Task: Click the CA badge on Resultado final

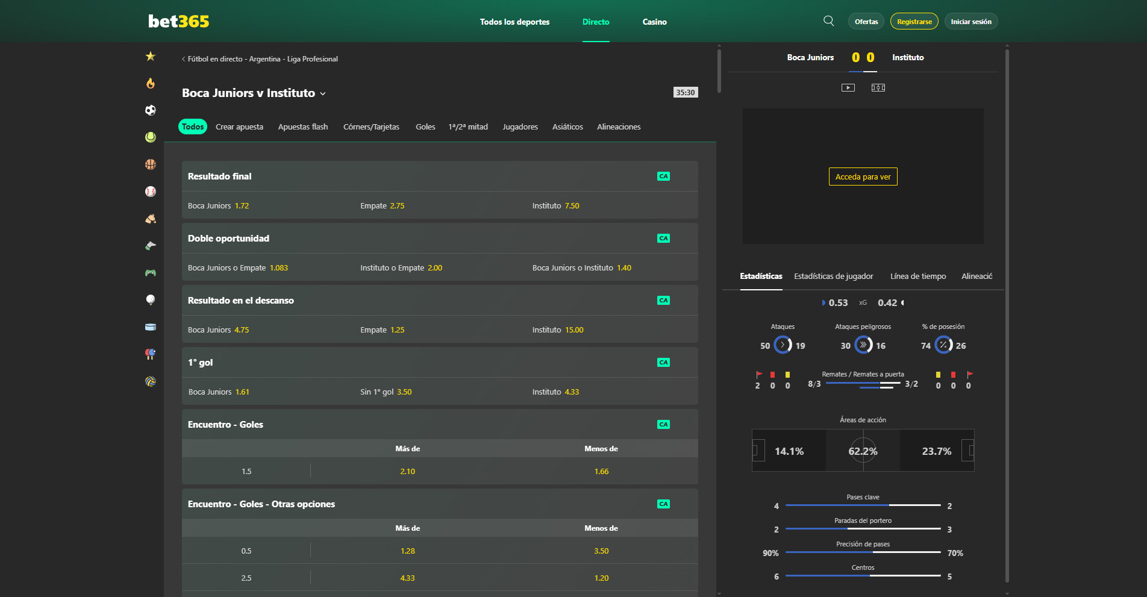Action: 663,177
